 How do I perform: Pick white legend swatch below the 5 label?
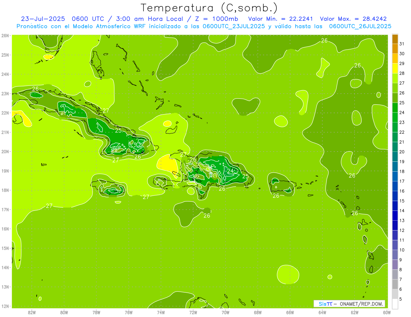(395, 304)
